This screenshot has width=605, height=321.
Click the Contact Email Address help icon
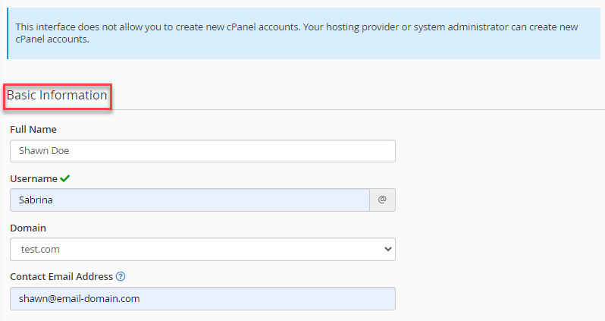pos(121,277)
